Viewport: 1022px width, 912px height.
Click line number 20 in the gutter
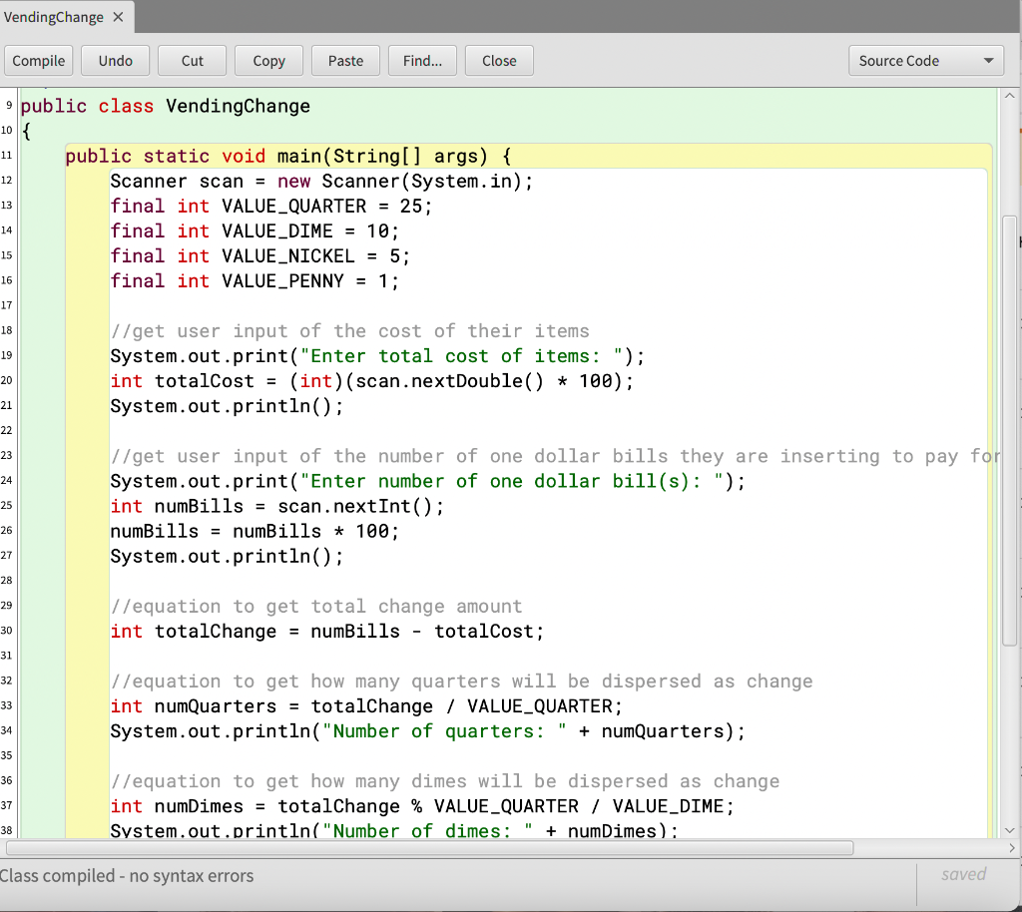point(8,380)
